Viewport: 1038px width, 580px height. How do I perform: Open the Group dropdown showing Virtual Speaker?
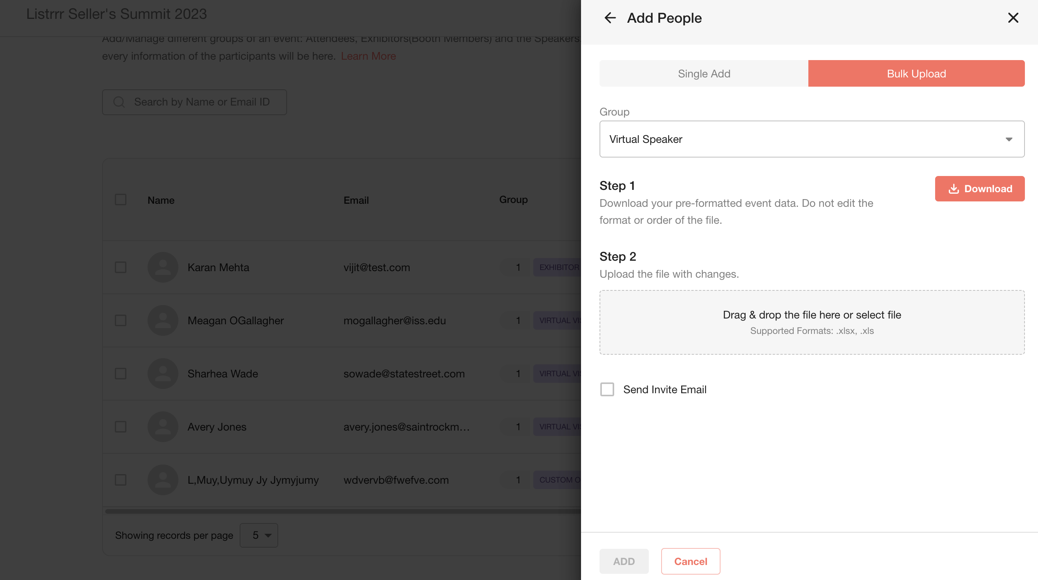(812, 139)
